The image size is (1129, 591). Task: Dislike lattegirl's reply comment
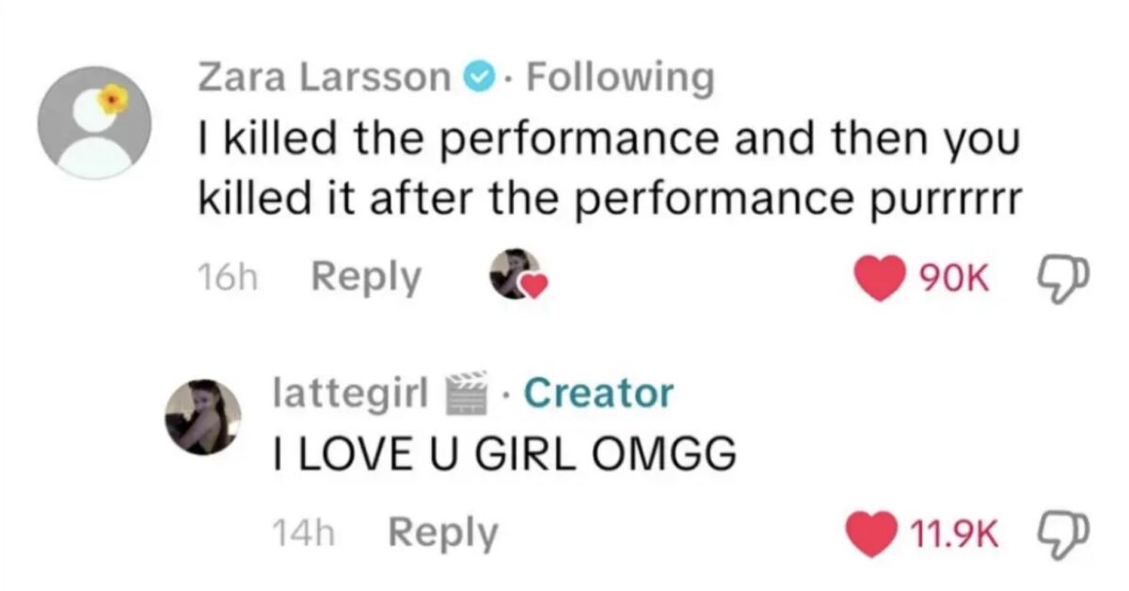click(1059, 535)
